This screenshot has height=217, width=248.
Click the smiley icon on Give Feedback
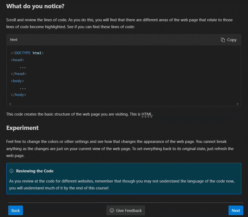tap(112, 210)
